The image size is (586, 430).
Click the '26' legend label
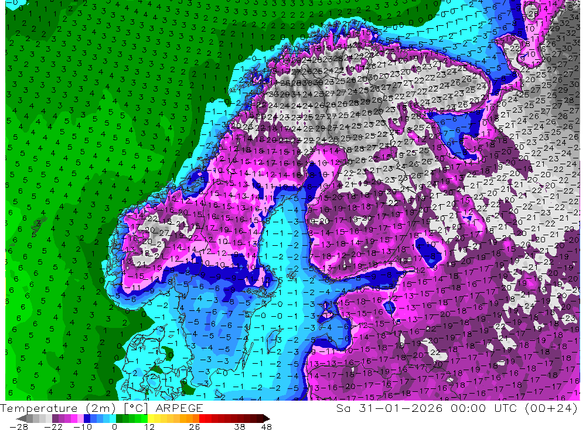(195, 426)
